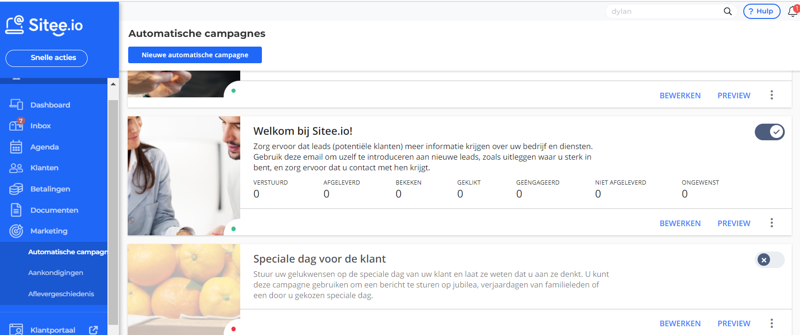The height and width of the screenshot is (335, 800).
Task: Open the Klanten people icon
Action: 16,168
